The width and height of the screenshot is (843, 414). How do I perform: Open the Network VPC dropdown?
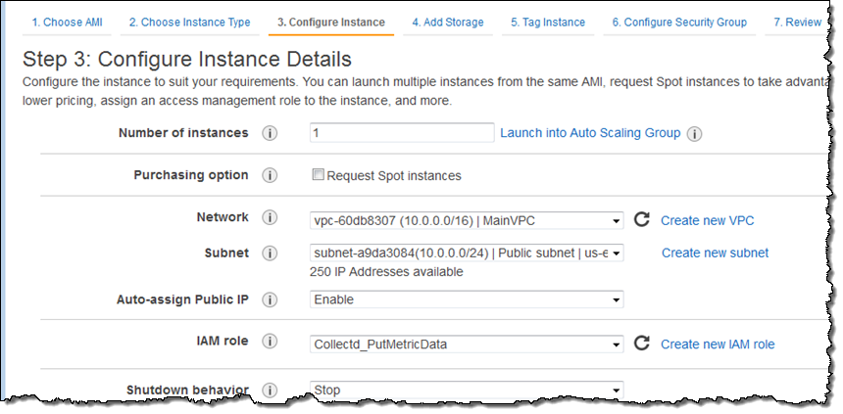coord(467,220)
